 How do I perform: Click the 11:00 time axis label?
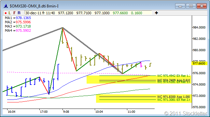[131, 112]
